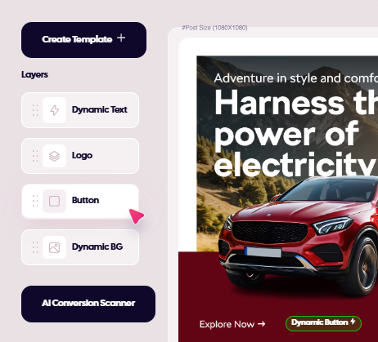378x342 pixels.
Task: Grab the drag handle on Dynamic Text layer
Action: [35, 110]
